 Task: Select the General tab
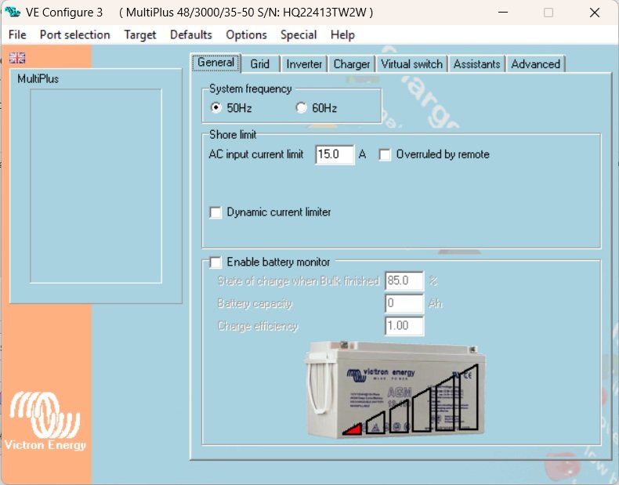point(215,63)
